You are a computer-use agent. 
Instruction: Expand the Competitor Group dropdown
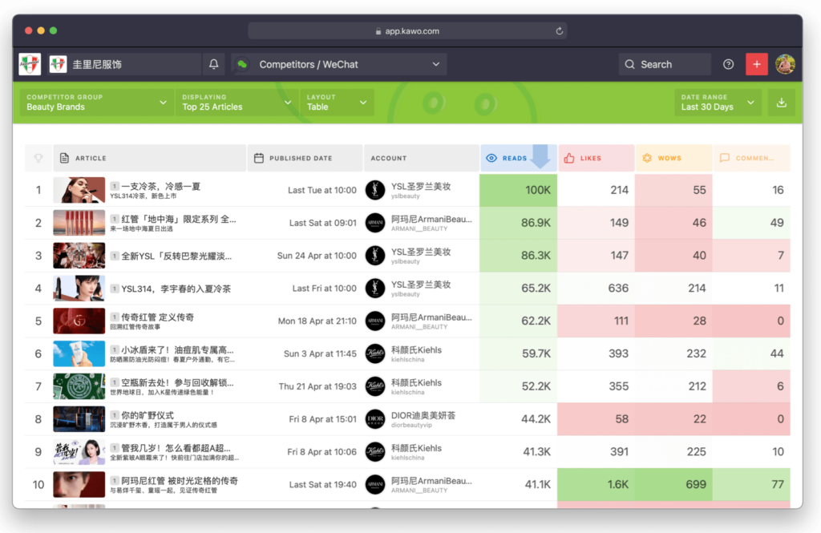point(96,103)
